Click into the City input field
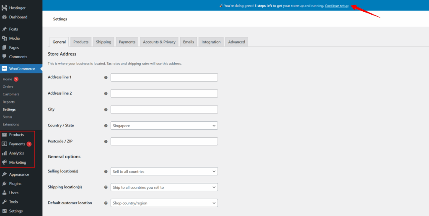429x216 pixels. coord(164,109)
